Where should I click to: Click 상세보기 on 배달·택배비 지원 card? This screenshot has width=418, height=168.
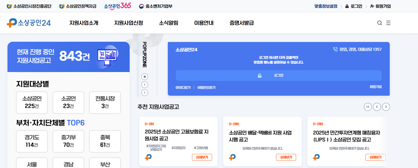point(286,157)
